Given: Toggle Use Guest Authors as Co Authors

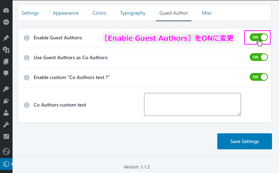Looking at the screenshot, I should [258, 57].
